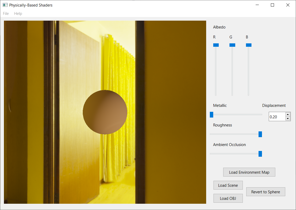This screenshot has height=210, width=296.
Task: Click the Roughness label
Action: tap(222, 125)
